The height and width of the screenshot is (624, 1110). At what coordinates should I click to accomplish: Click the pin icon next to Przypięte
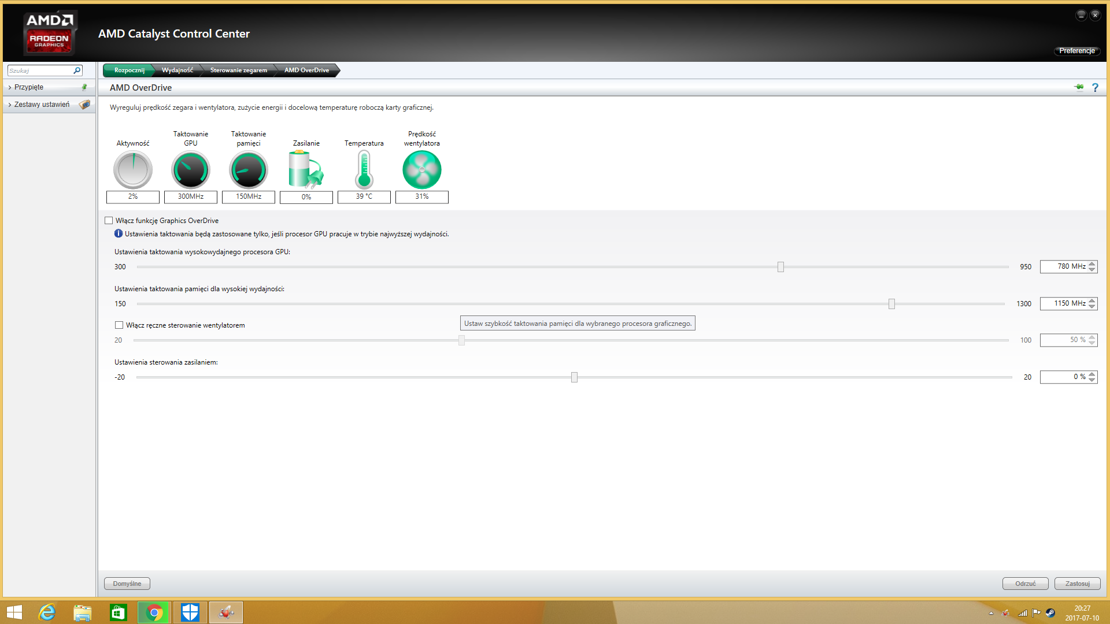tap(84, 87)
